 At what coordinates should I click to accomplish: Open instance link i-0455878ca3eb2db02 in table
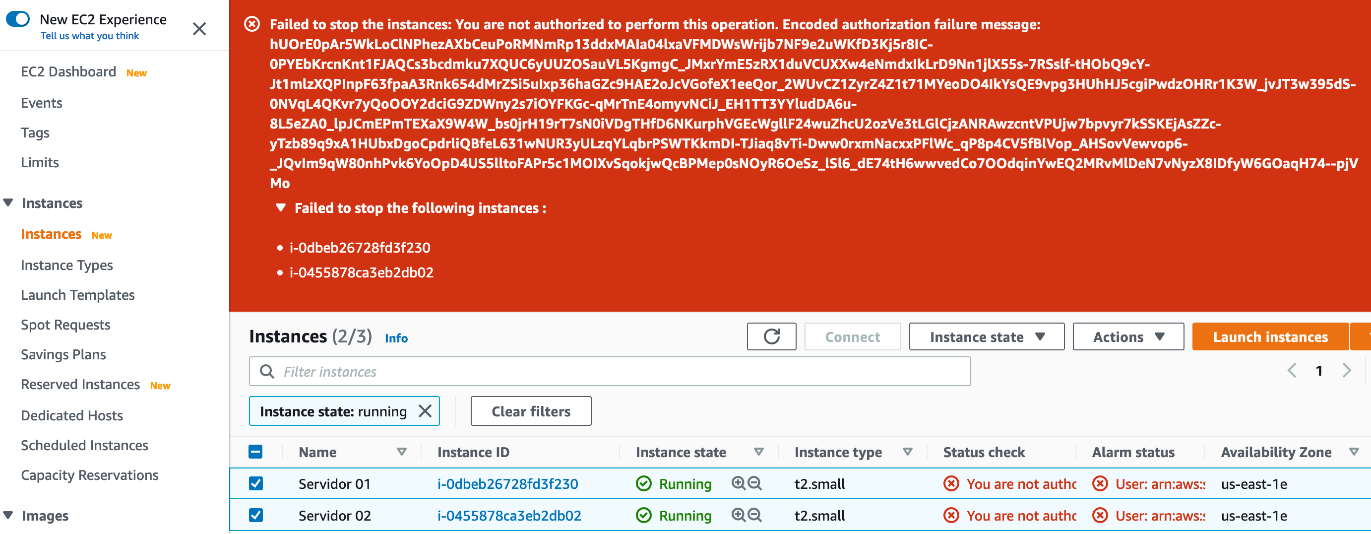point(509,516)
